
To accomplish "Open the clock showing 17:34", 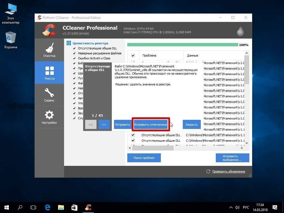I will pos(260,207).
